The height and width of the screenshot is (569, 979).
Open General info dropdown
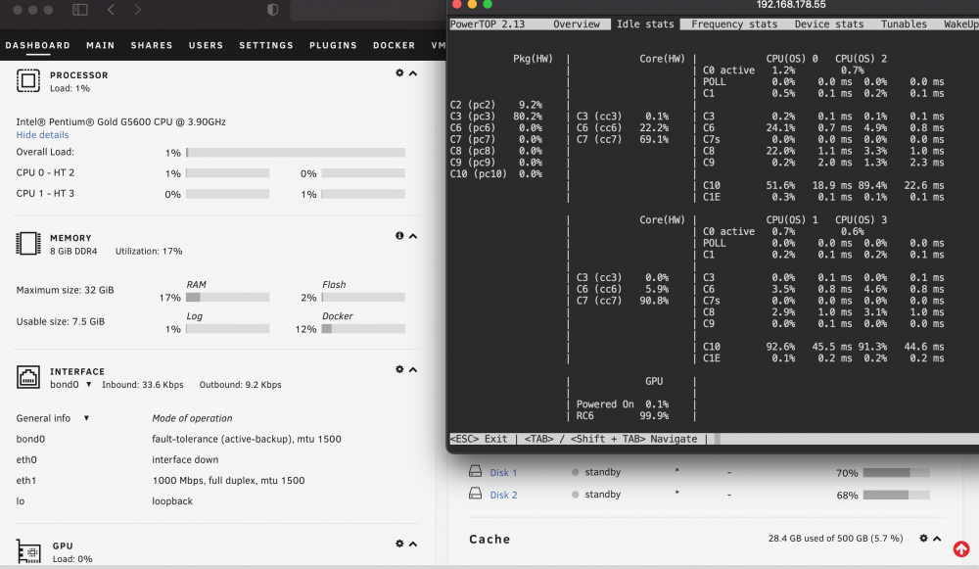click(86, 418)
